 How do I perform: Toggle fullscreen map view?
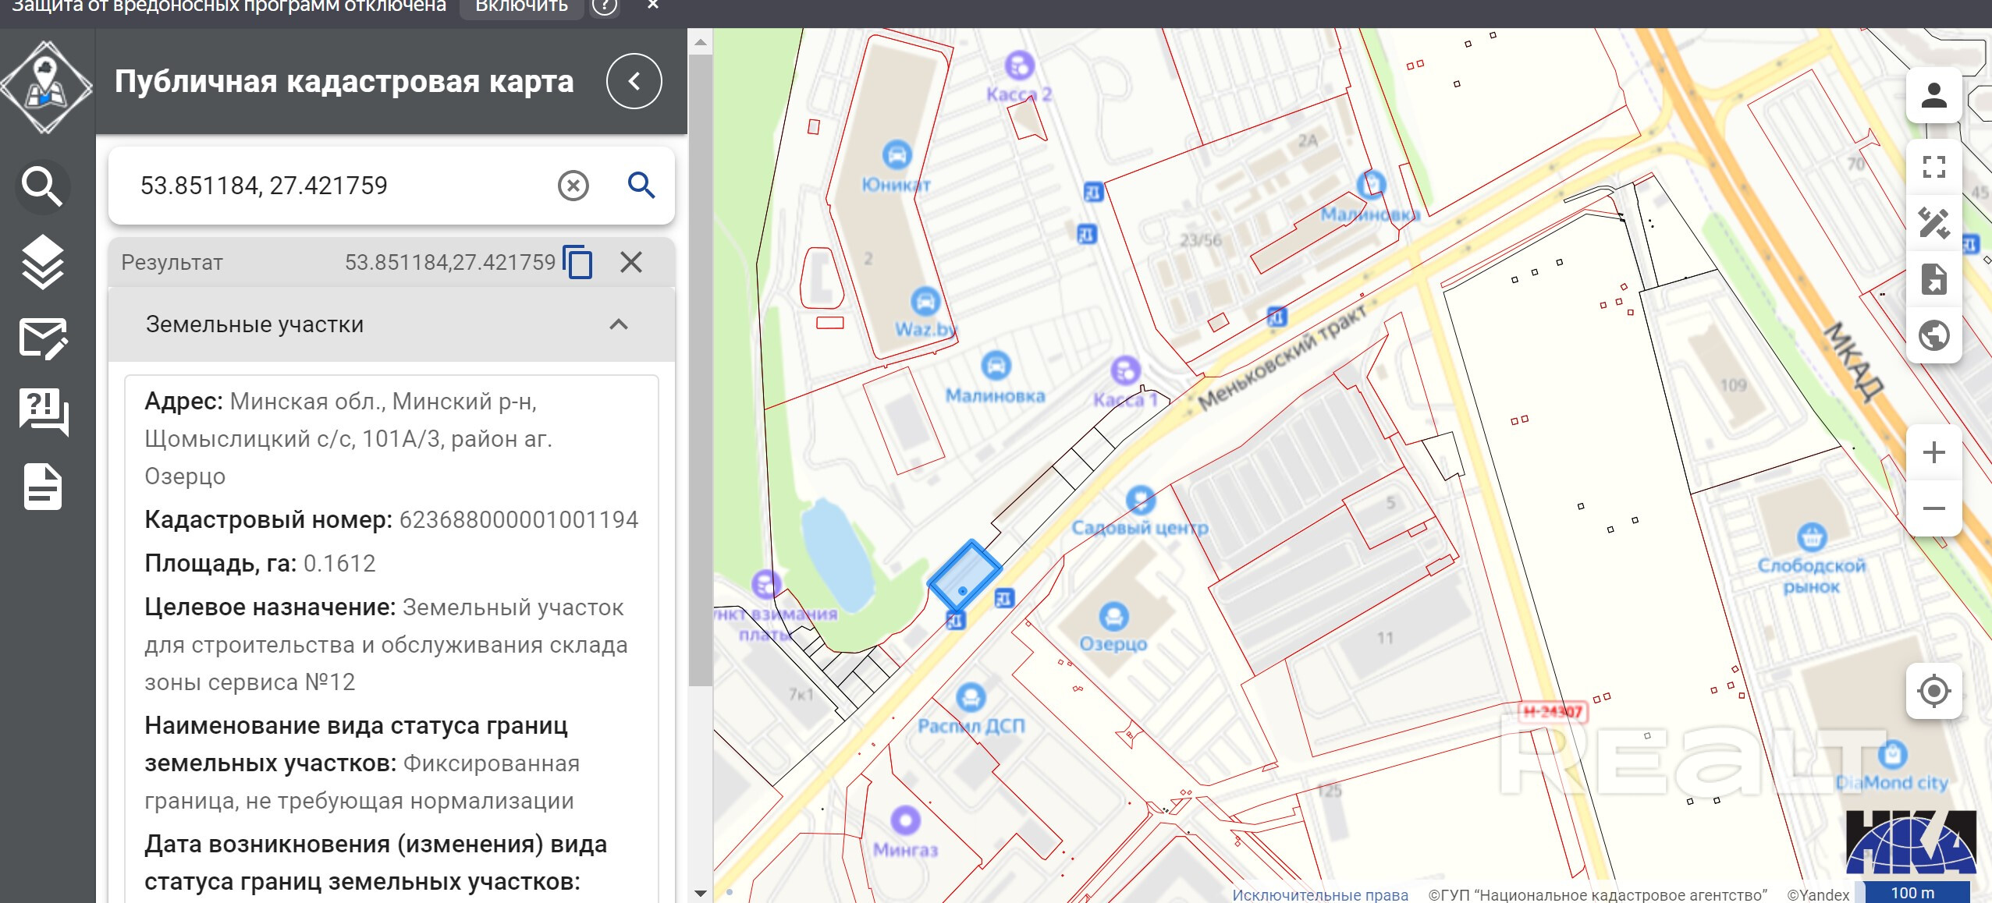(x=1933, y=167)
